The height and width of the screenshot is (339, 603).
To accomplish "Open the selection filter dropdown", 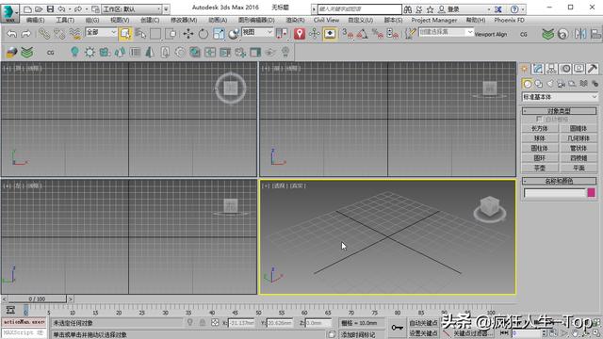I will click(101, 32).
